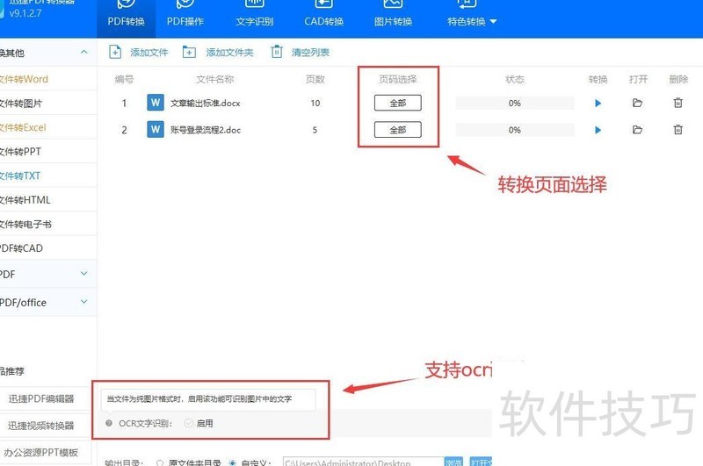This screenshot has height=466, width=703.
Task: Select the 原文件夹目录 output radio button
Action: point(159,462)
